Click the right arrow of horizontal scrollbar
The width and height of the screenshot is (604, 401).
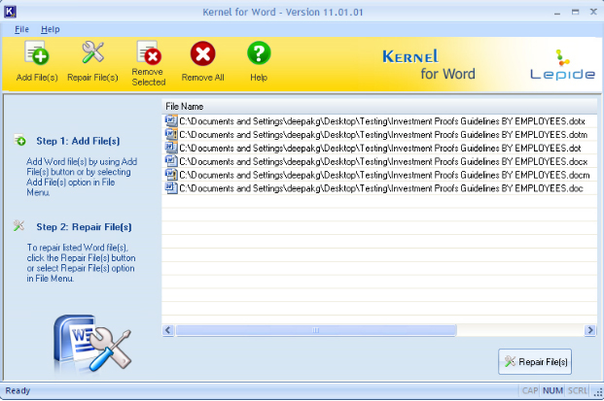tap(589, 330)
